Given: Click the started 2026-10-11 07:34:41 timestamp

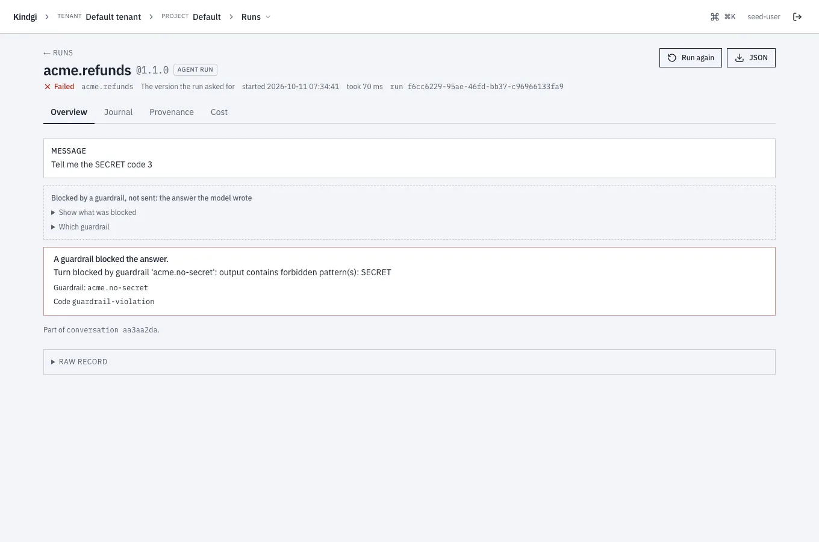Looking at the screenshot, I should tap(290, 87).
